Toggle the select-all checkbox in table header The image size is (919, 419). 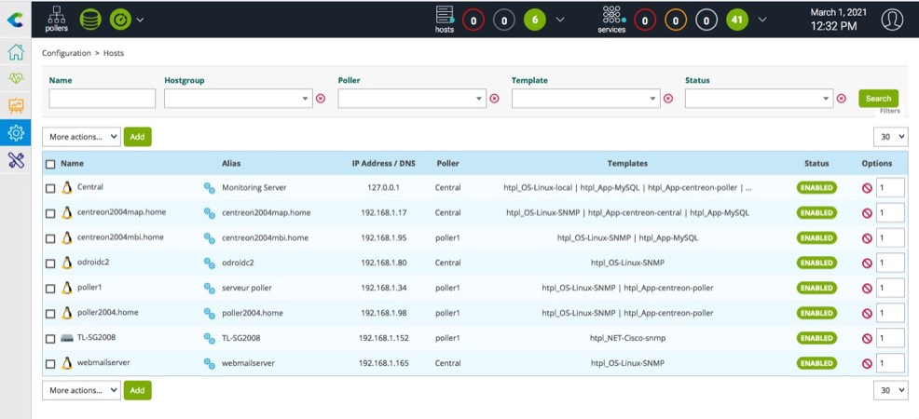pos(50,164)
